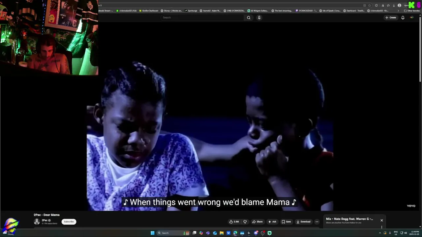This screenshot has width=422, height=237.
Task: Open the Widgets Gallery bookmark
Action: tap(258, 11)
